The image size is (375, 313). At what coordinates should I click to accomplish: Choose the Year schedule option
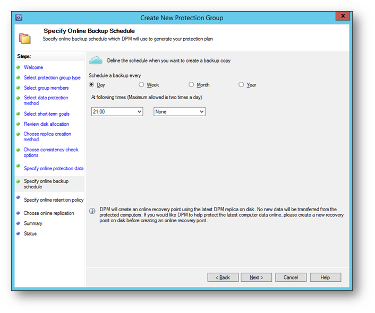241,84
